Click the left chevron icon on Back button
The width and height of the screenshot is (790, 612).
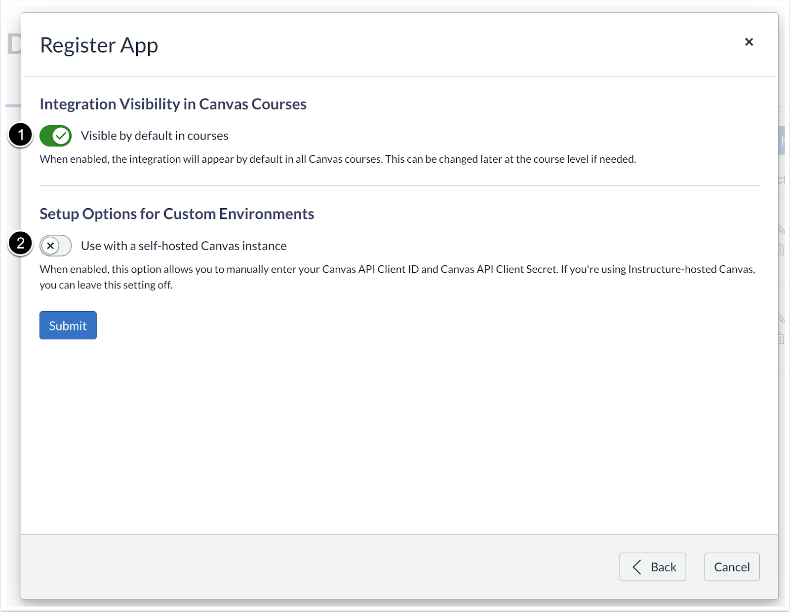pos(637,567)
